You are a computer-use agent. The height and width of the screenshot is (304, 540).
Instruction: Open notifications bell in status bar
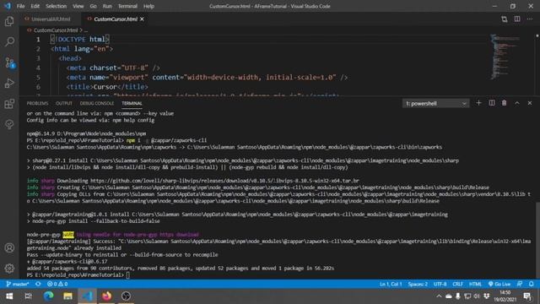click(531, 284)
